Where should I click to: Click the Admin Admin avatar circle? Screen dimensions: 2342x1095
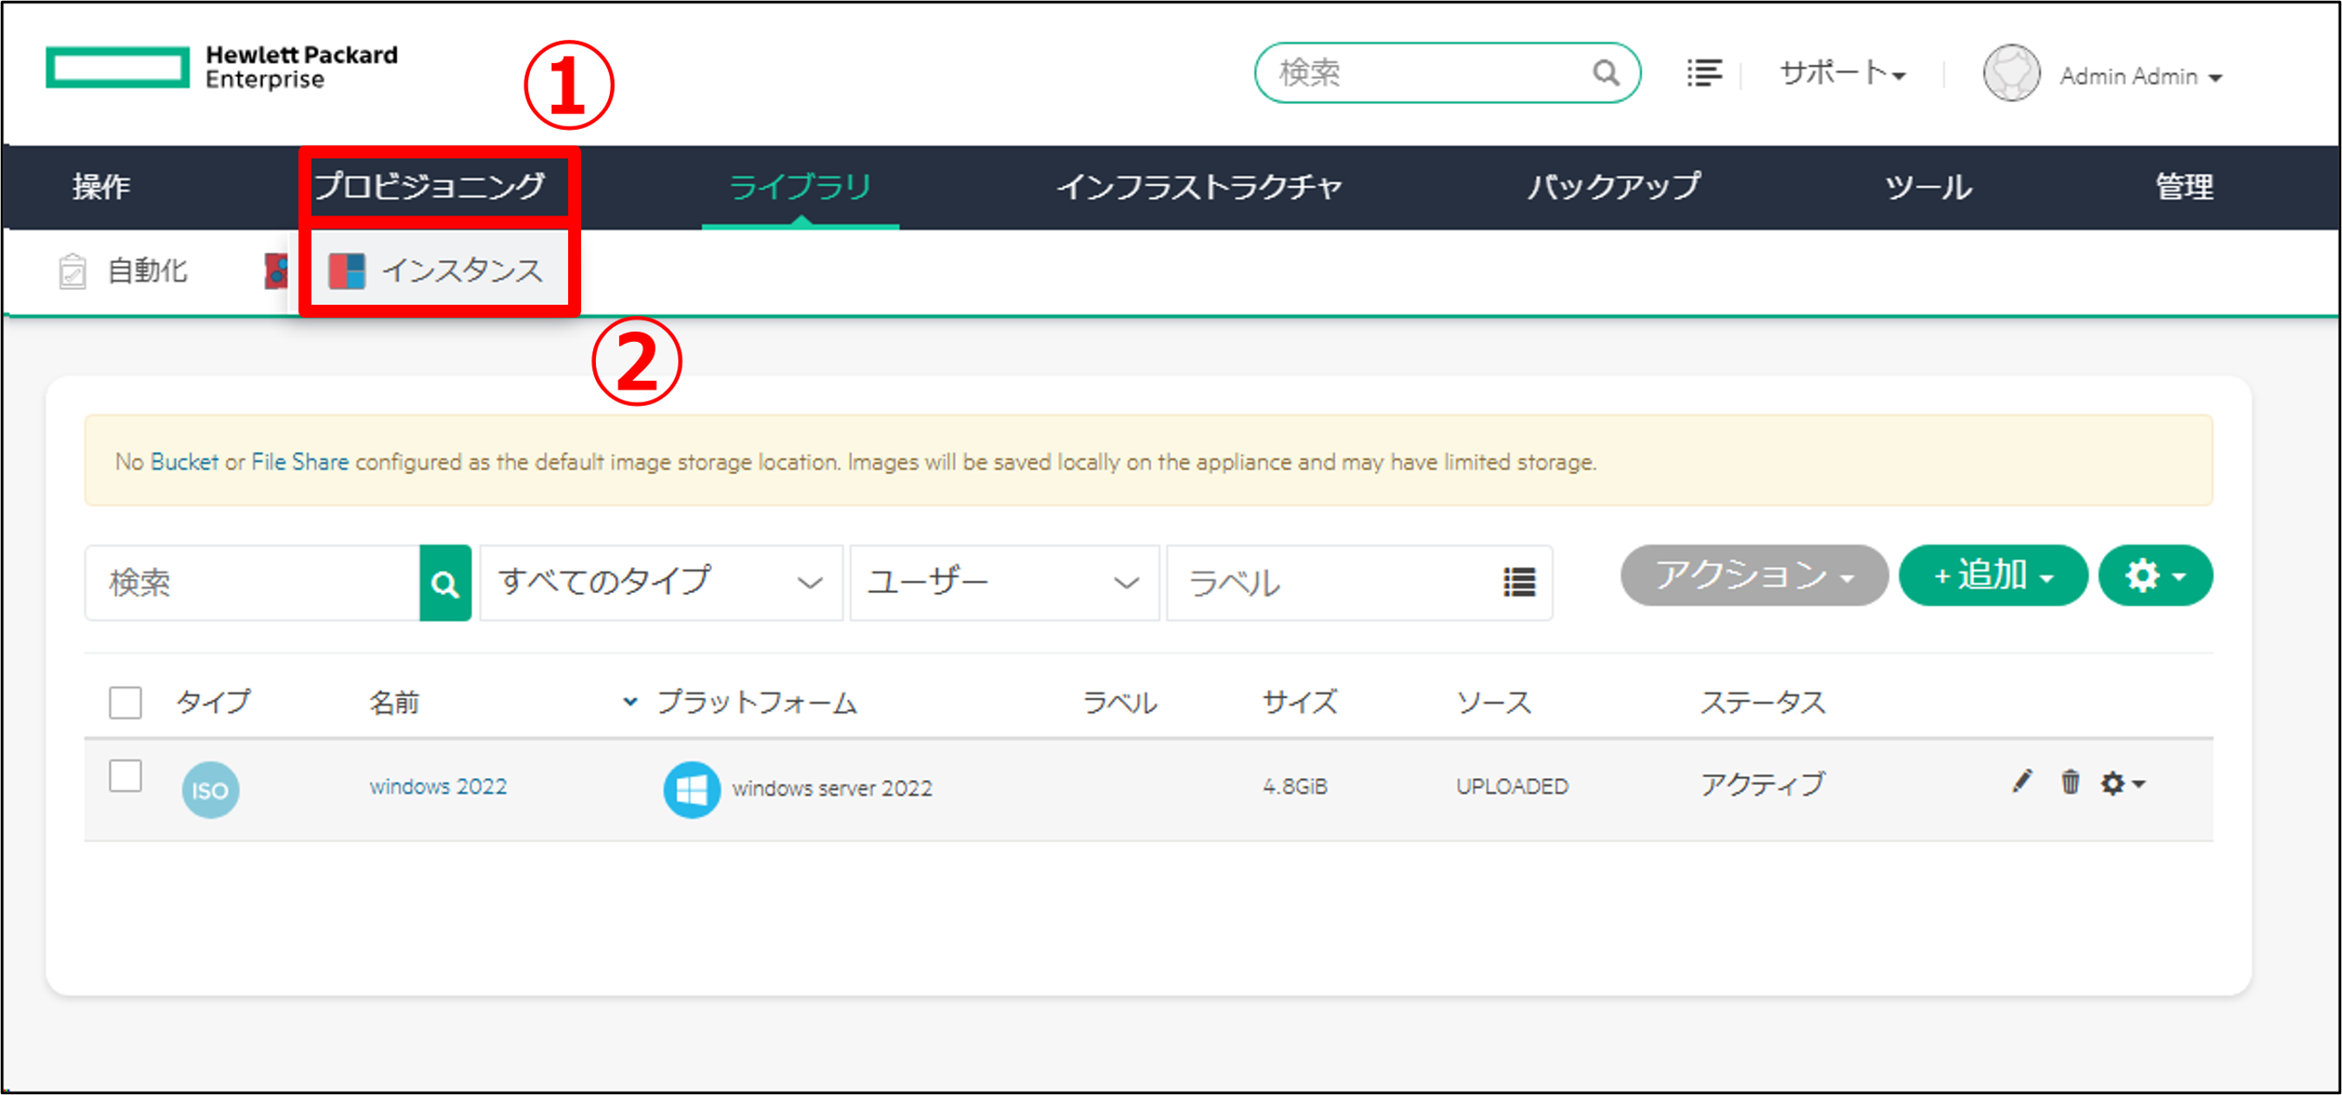(x=2011, y=74)
